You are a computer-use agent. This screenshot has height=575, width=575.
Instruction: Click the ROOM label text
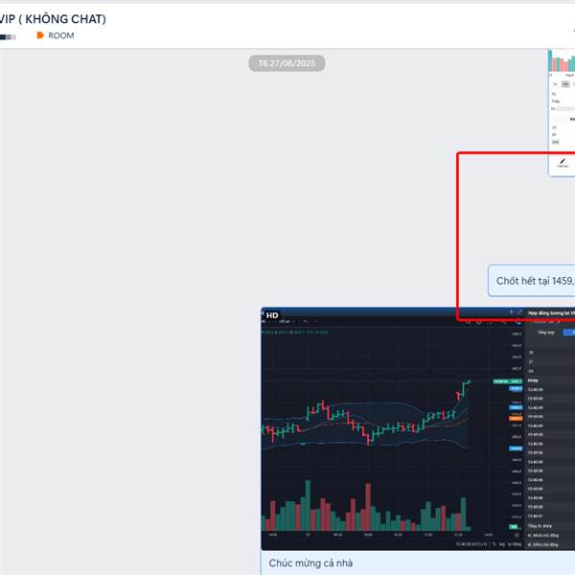[61, 35]
